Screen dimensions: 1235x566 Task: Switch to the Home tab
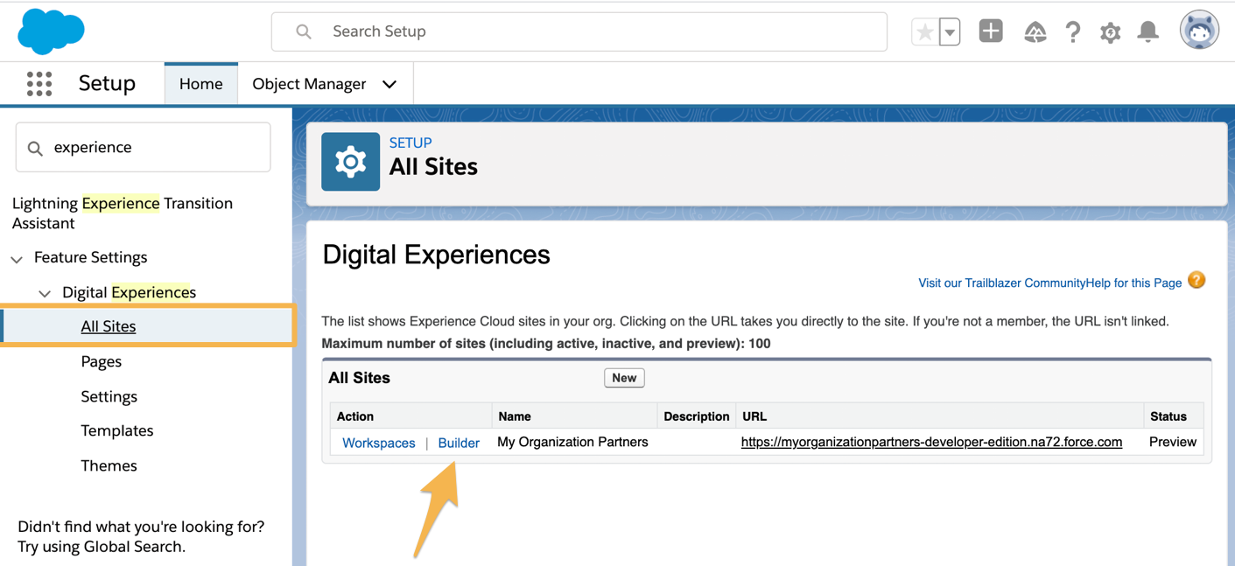(200, 84)
